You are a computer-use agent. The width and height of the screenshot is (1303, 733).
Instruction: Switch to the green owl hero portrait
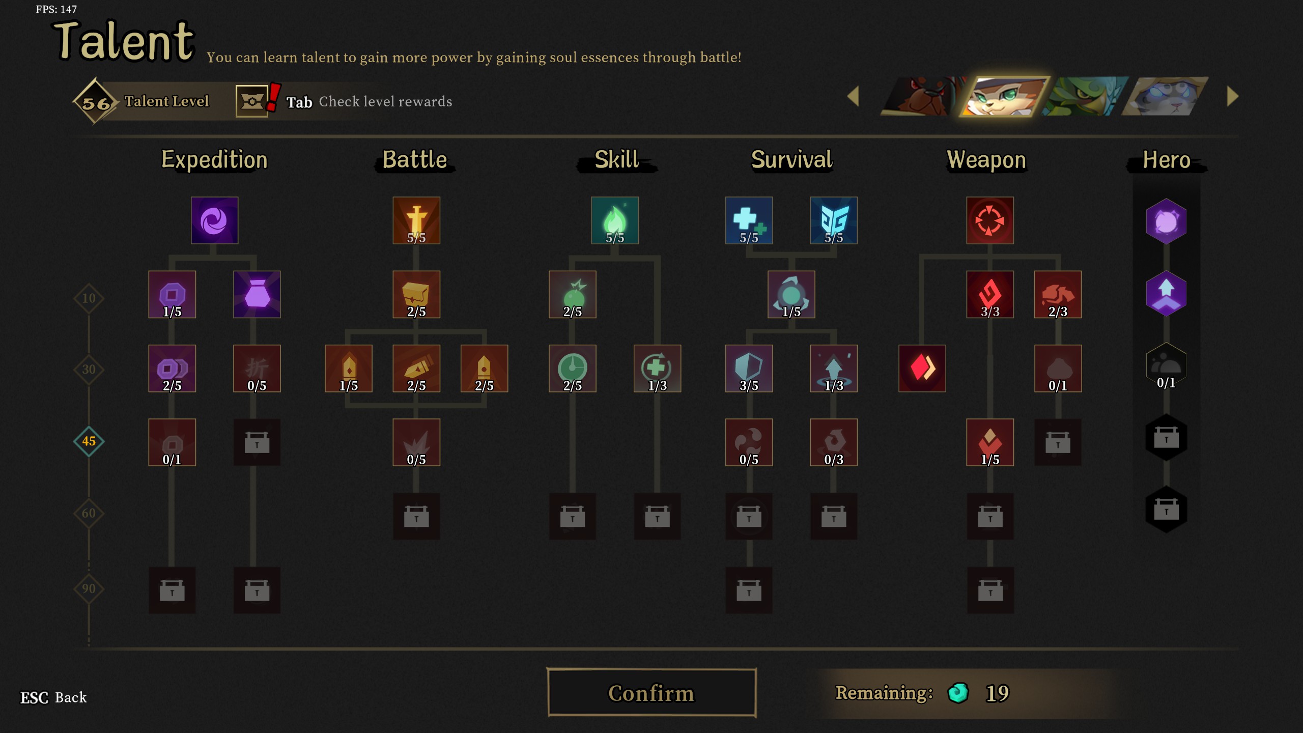tap(1085, 96)
